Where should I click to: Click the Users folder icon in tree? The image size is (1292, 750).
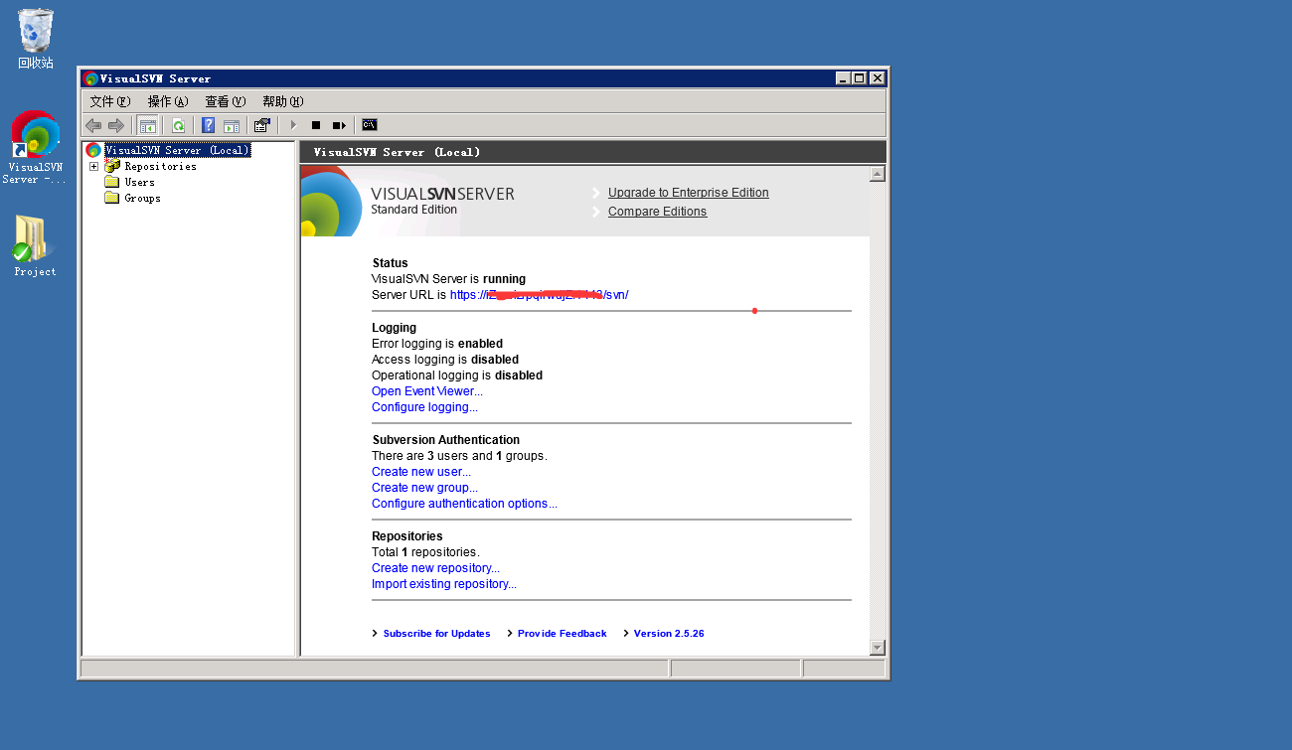pyautogui.click(x=111, y=182)
